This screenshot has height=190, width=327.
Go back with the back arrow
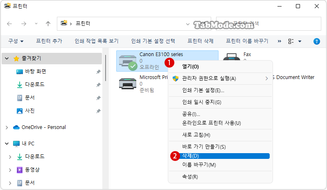pos(9,24)
